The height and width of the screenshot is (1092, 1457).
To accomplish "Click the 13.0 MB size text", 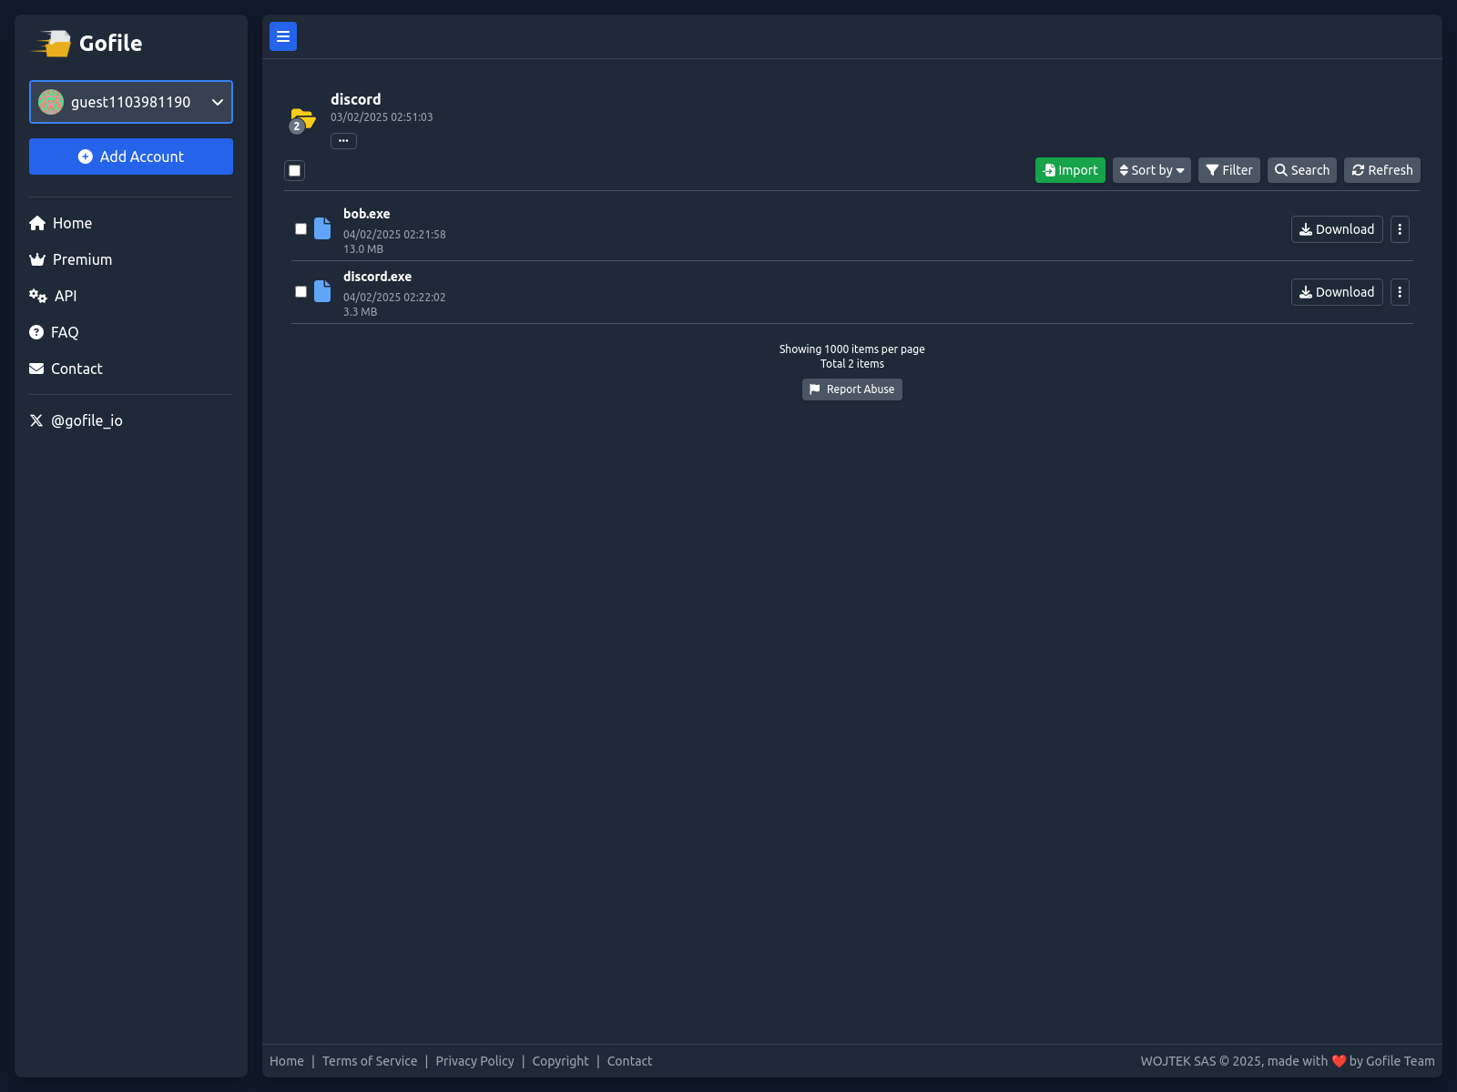I will coord(363,249).
